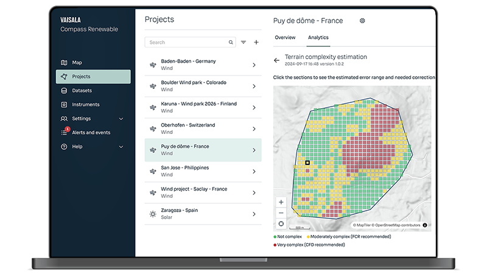Open map attribution info icon
This screenshot has height=274, width=487.
click(425, 225)
